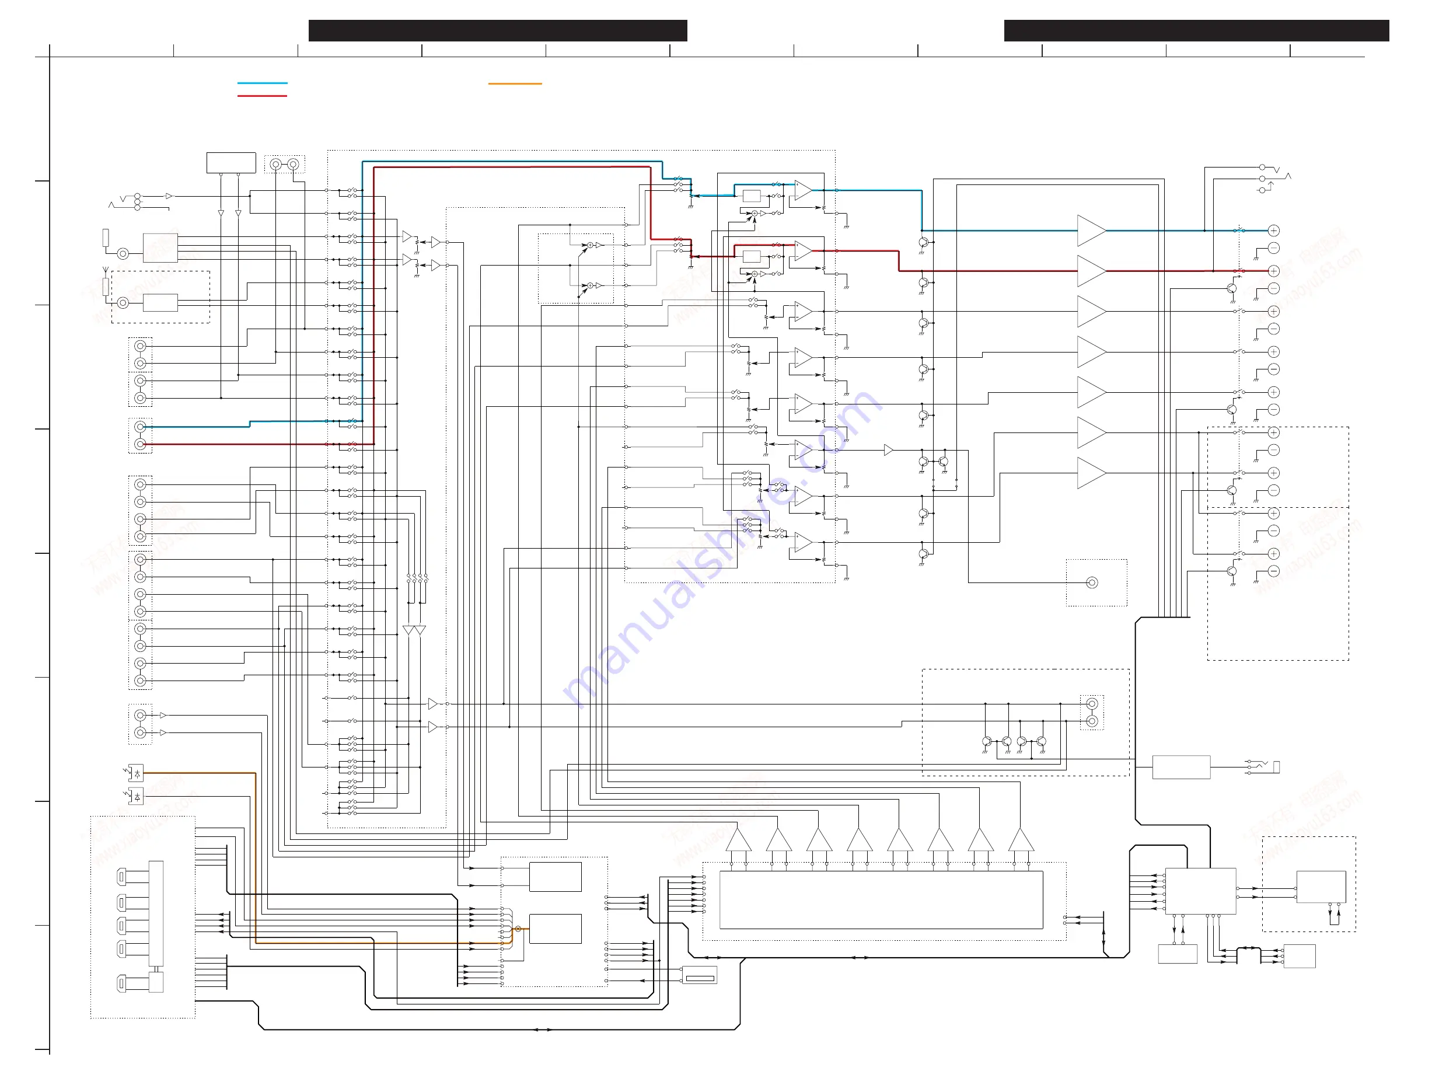Select the wide block beneath eight triangles
The image size is (1439, 1092).
point(882,900)
